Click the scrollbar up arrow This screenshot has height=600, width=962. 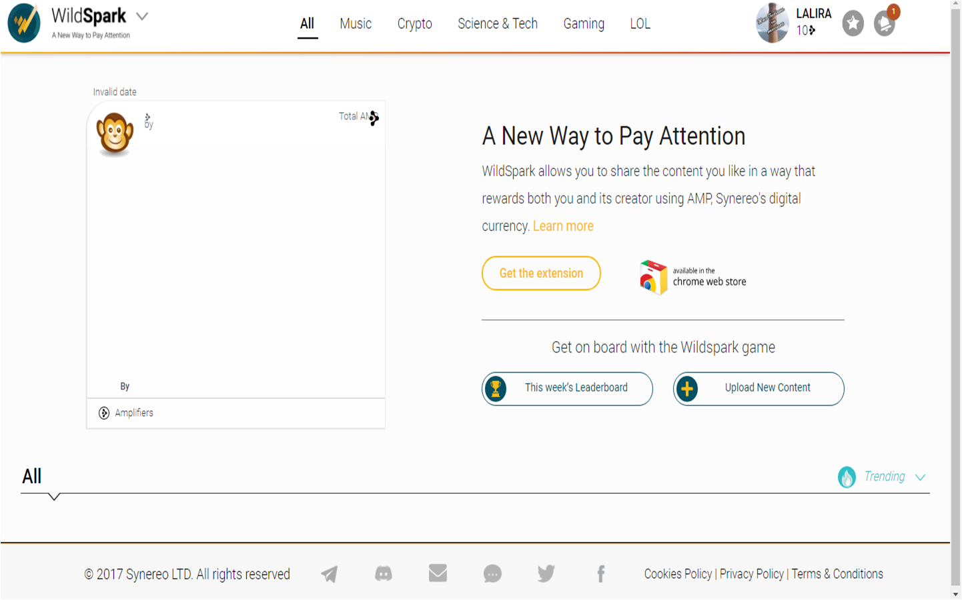tap(956, 5)
